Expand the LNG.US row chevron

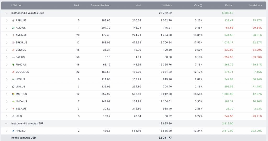(7, 87)
